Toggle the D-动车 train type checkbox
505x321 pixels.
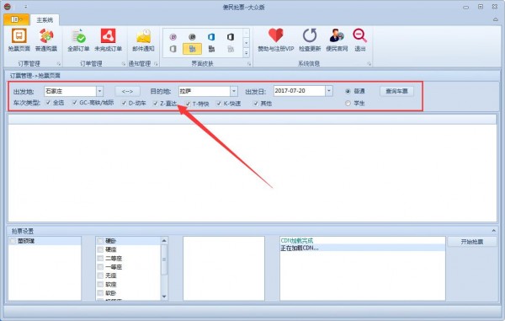click(124, 103)
